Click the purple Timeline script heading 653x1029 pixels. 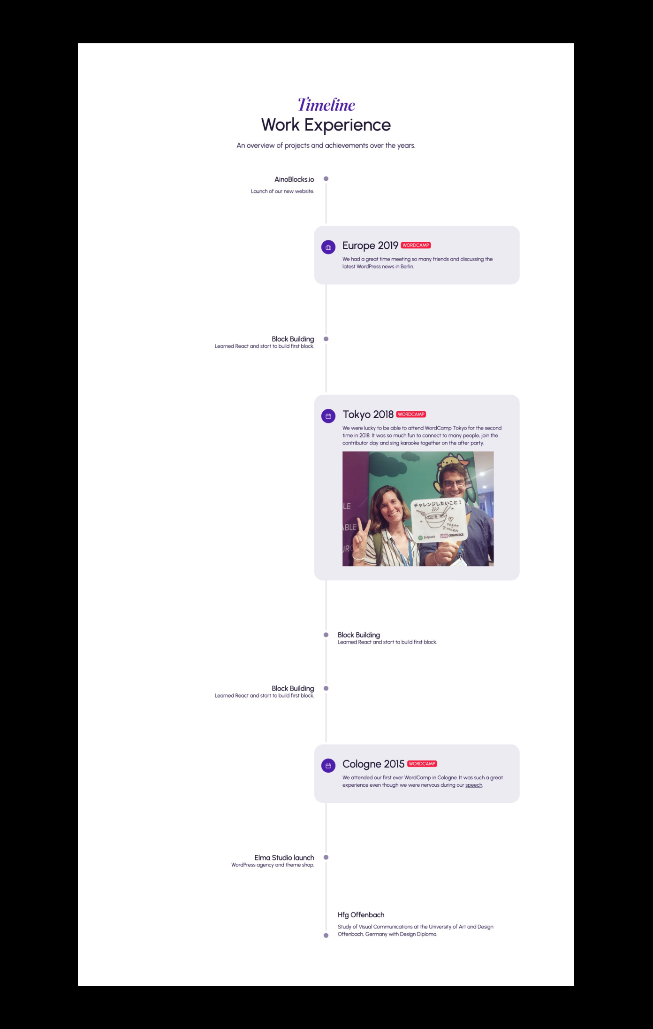point(326,105)
